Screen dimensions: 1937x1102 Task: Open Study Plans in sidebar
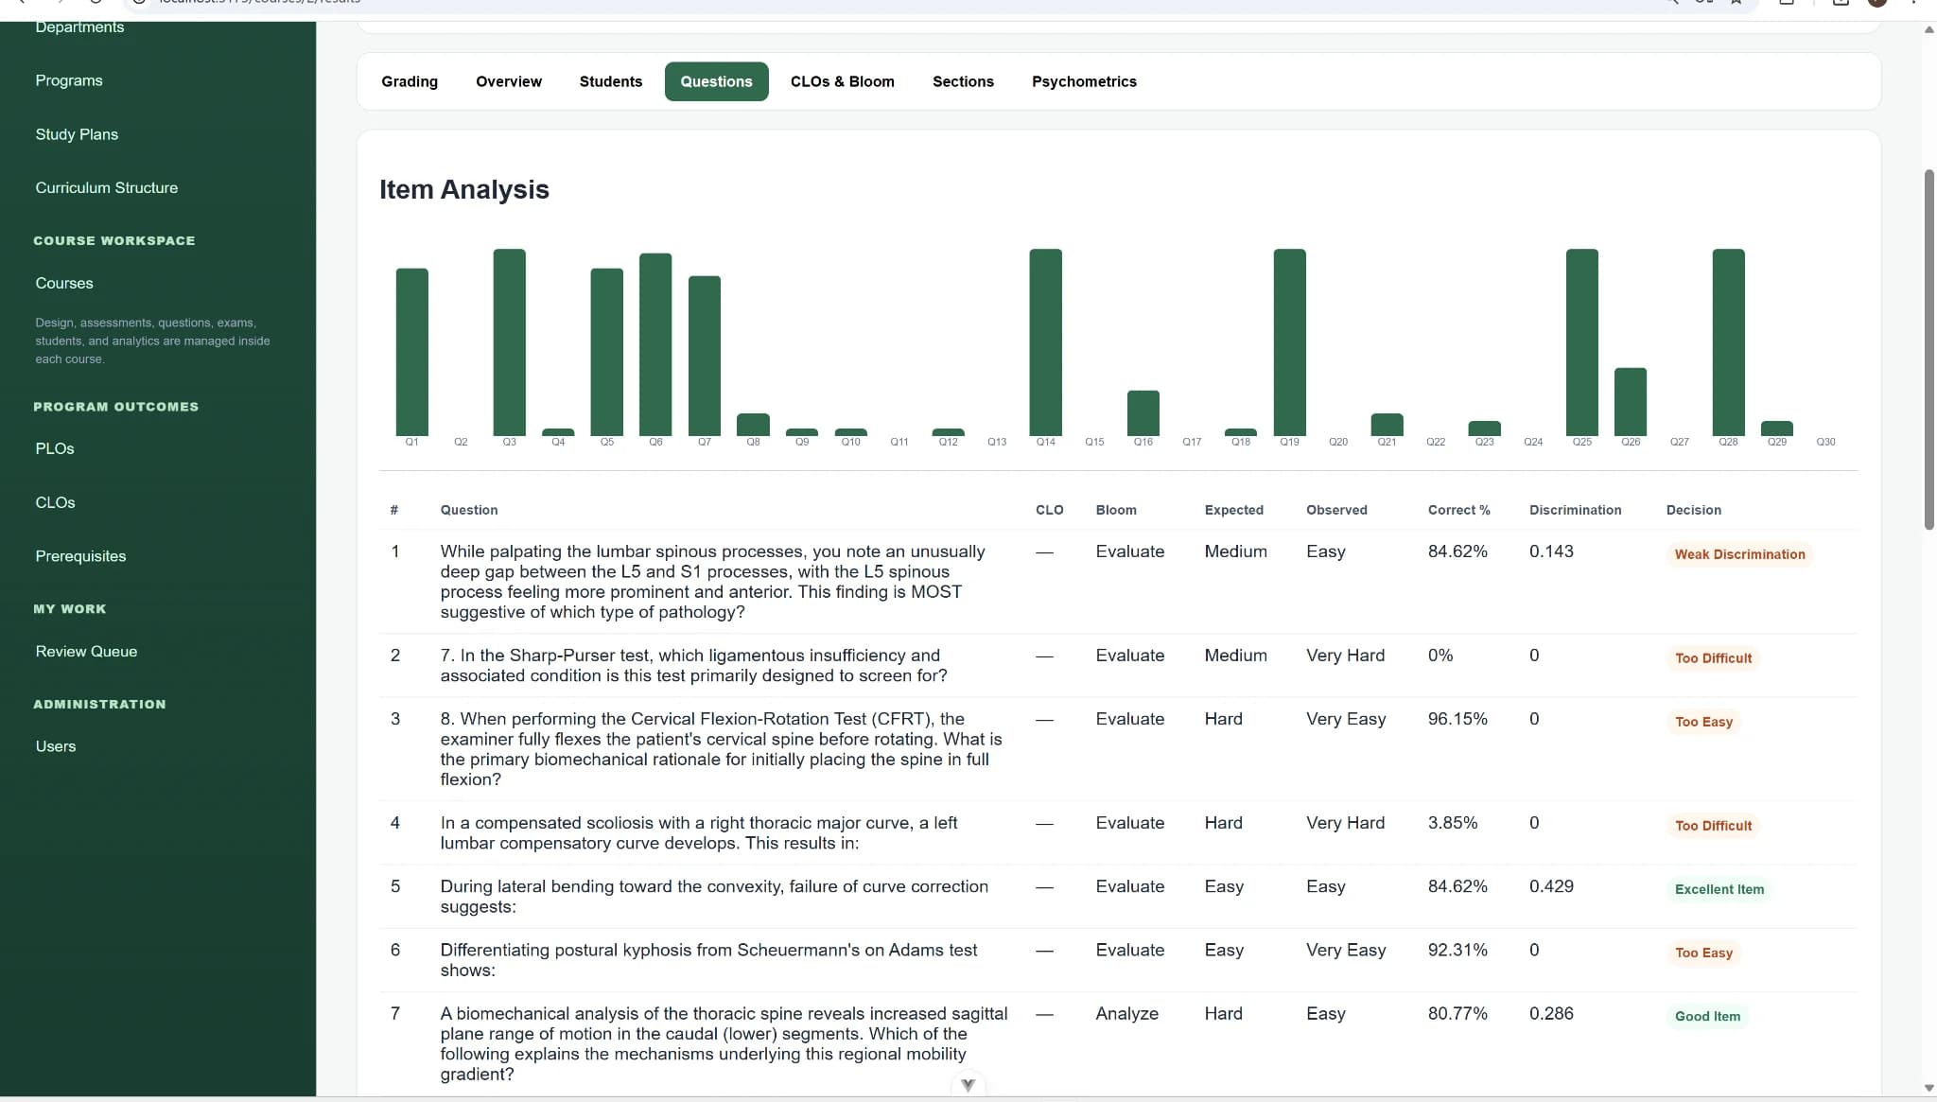(77, 134)
